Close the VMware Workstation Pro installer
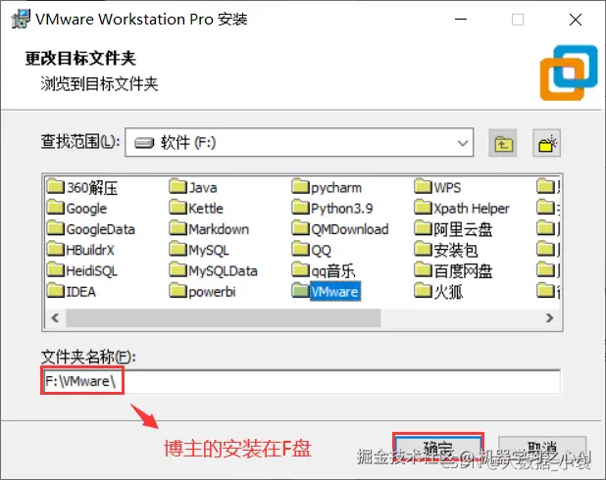606x480 pixels. coord(576,20)
